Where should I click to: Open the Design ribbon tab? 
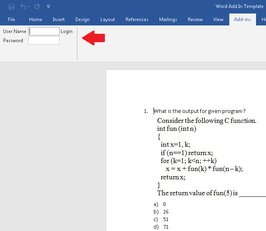(83, 19)
